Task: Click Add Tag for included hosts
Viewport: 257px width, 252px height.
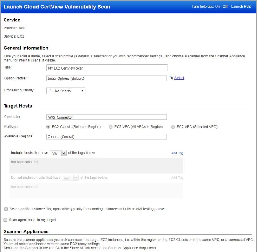Action: click(x=177, y=153)
